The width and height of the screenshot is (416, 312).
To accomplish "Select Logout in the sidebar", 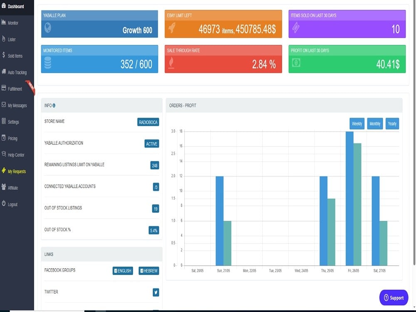I will 17,204.
